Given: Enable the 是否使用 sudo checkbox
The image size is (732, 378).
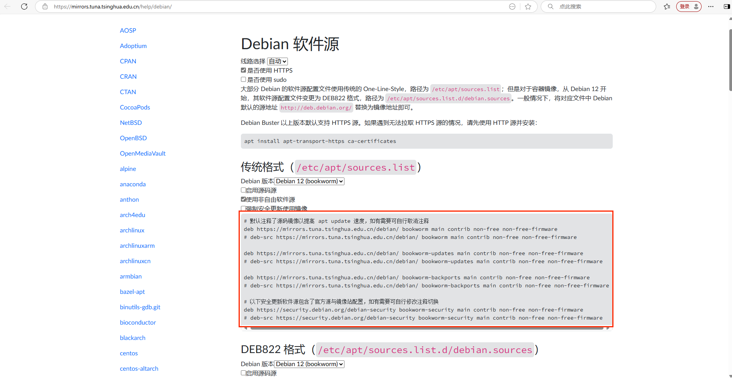Looking at the screenshot, I should pos(243,80).
